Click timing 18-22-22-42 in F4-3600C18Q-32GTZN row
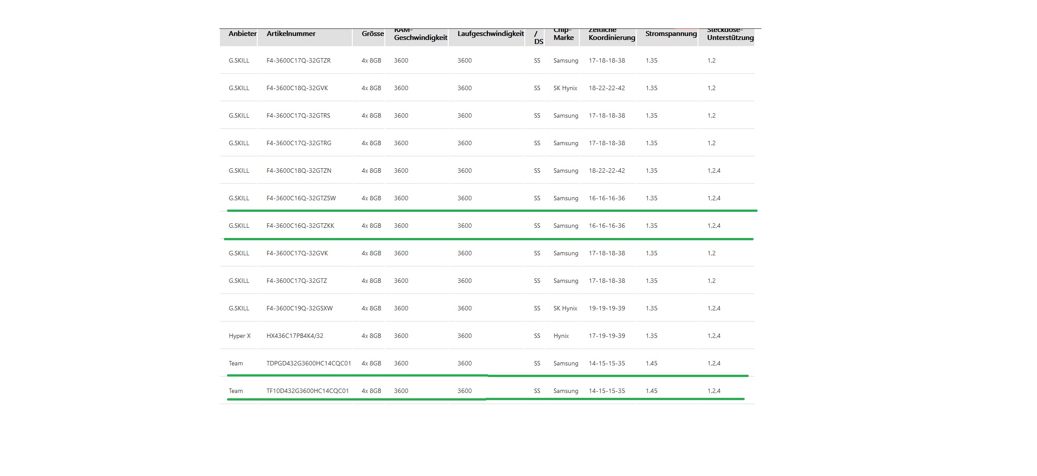This screenshot has width=1037, height=476. click(x=607, y=171)
